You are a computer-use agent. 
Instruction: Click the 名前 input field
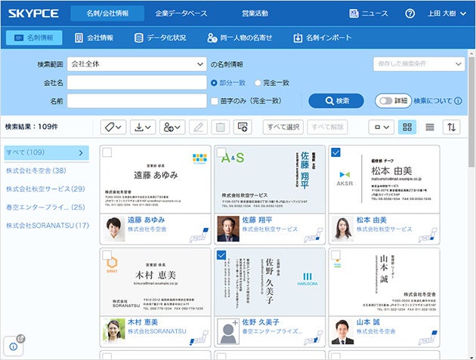pyautogui.click(x=137, y=100)
